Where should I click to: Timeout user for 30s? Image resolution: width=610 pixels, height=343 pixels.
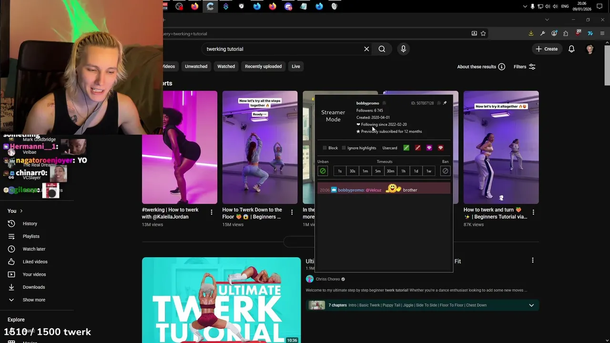[352, 171]
